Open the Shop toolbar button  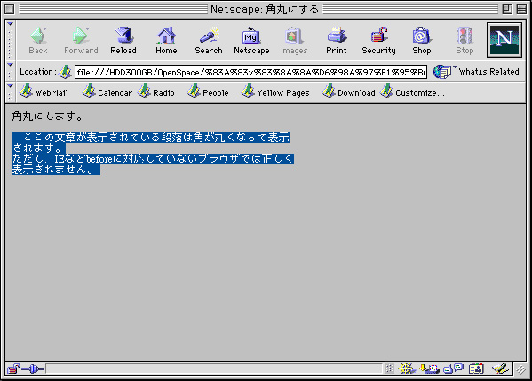click(421, 40)
